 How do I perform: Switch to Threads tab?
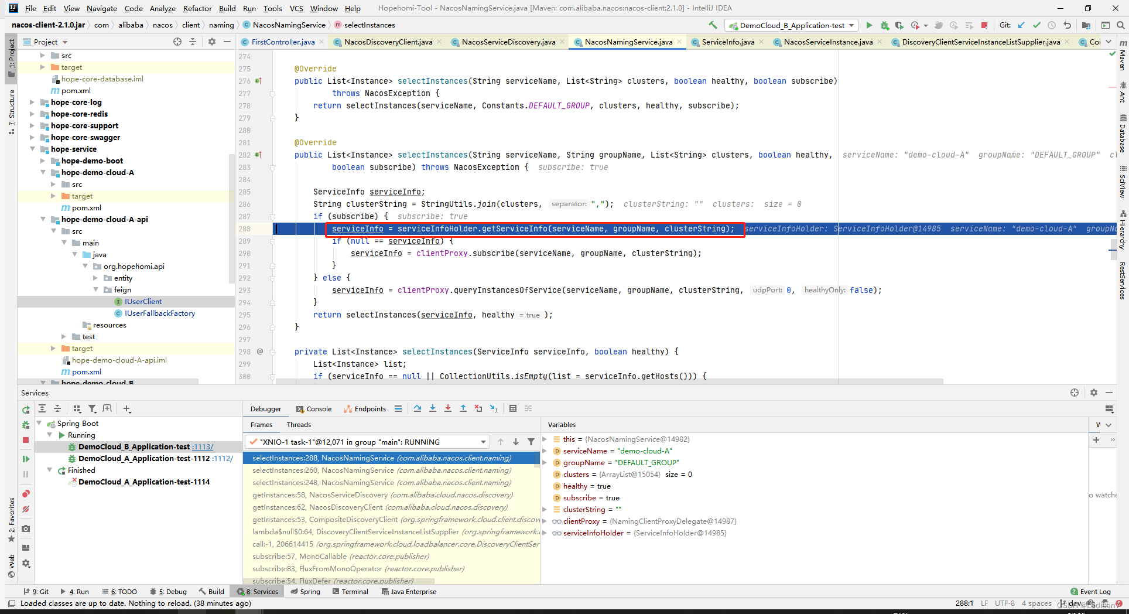coord(299,425)
